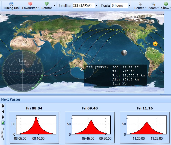Select the Fri 08:04 pass chart
Screen dimensions: 171x145
pos(34,127)
